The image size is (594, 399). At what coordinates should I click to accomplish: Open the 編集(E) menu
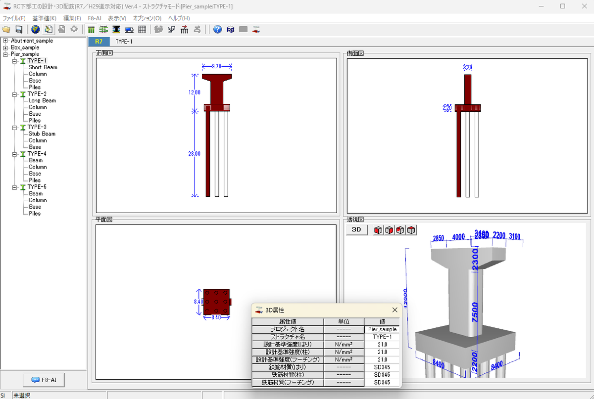click(x=72, y=18)
